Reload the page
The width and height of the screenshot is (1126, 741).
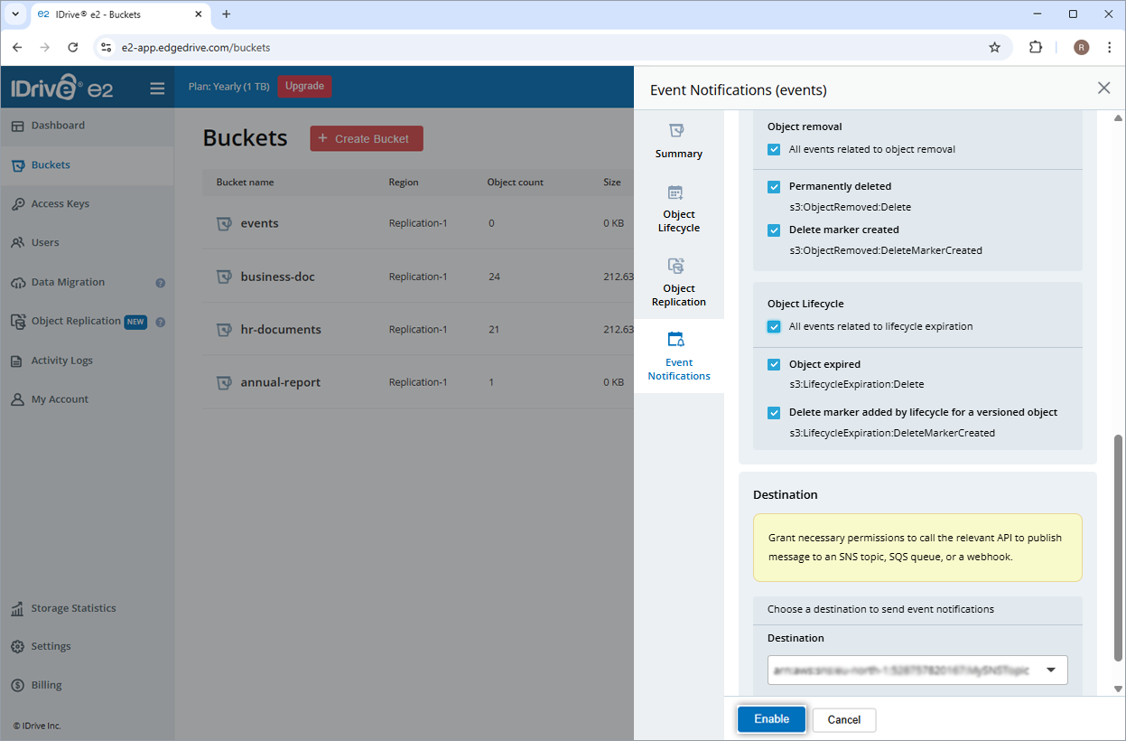(x=73, y=47)
